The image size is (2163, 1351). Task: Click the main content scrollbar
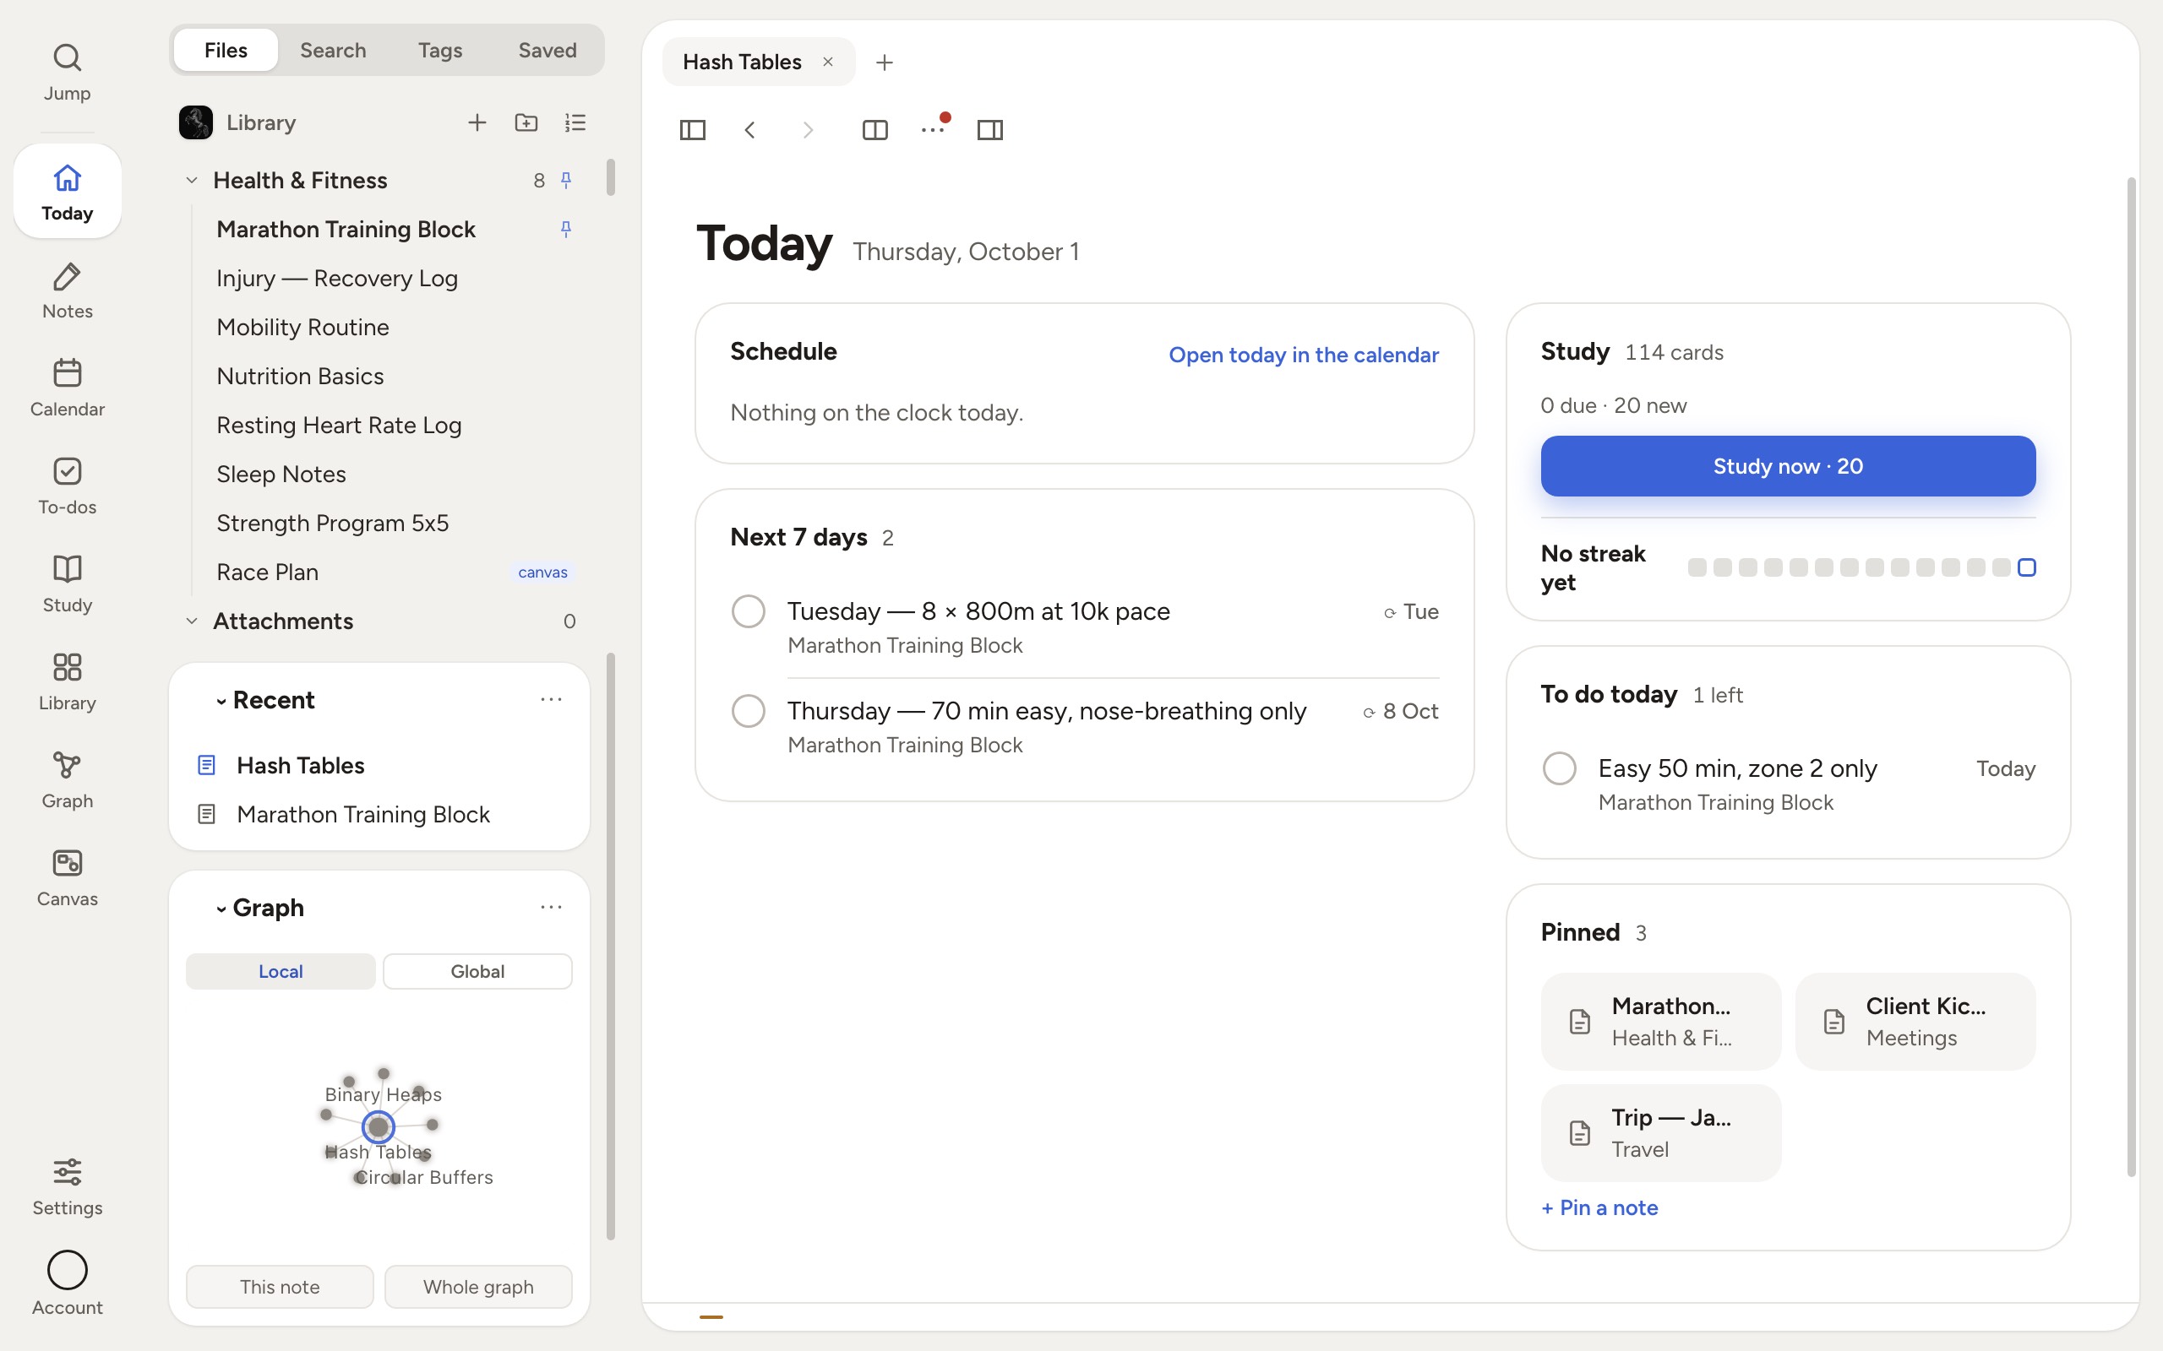(2132, 676)
